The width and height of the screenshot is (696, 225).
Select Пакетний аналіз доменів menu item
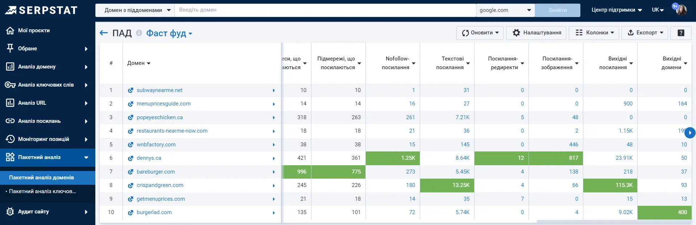pos(47,178)
